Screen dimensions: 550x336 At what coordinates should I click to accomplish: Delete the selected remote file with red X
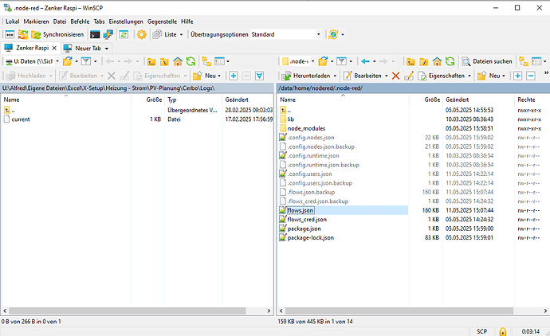(x=395, y=76)
